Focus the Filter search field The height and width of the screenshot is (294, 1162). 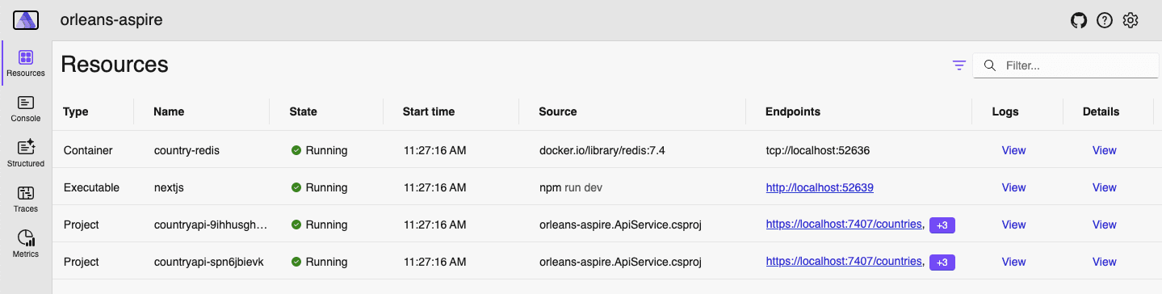1066,65
